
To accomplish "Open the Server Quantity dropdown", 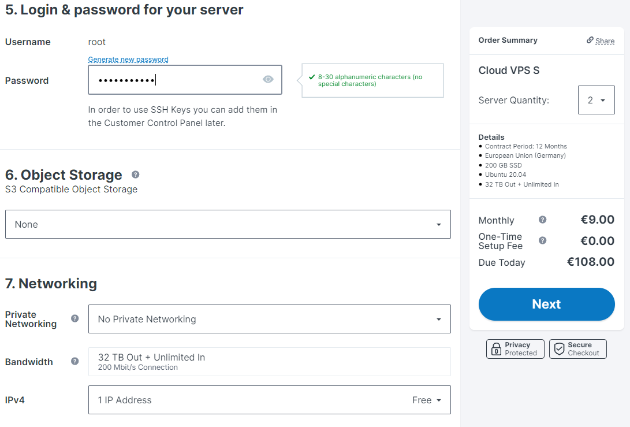I will 597,100.
